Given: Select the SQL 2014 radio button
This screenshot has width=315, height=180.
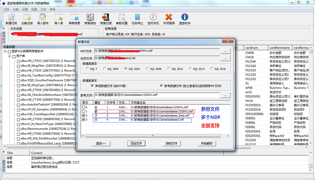Looking at the screenshot, I should tap(190, 69).
